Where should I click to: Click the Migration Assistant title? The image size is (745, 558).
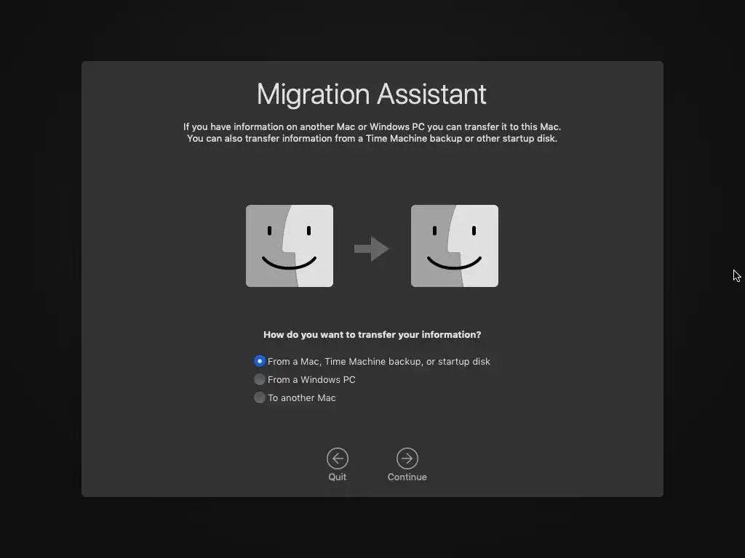coord(372,94)
